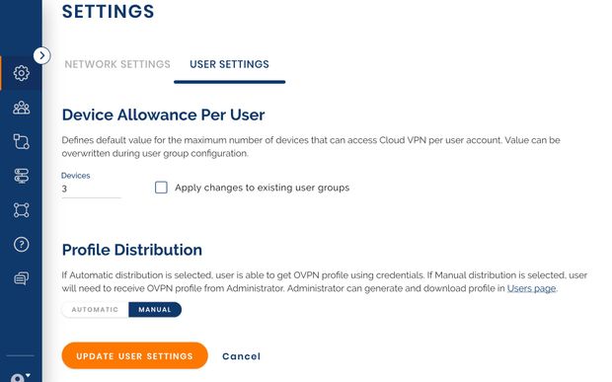The height and width of the screenshot is (382, 612).
Task: Click the network routes icon in sidebar
Action: pyautogui.click(x=21, y=141)
